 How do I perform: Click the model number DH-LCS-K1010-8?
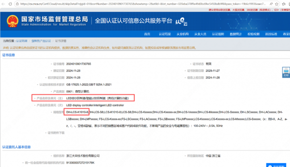77,112
